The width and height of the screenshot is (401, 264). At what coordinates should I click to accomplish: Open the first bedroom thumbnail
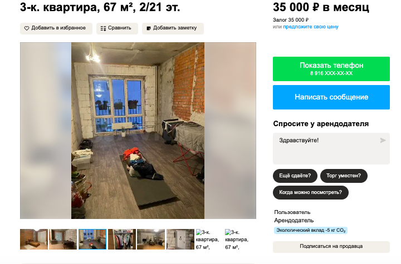(34, 239)
